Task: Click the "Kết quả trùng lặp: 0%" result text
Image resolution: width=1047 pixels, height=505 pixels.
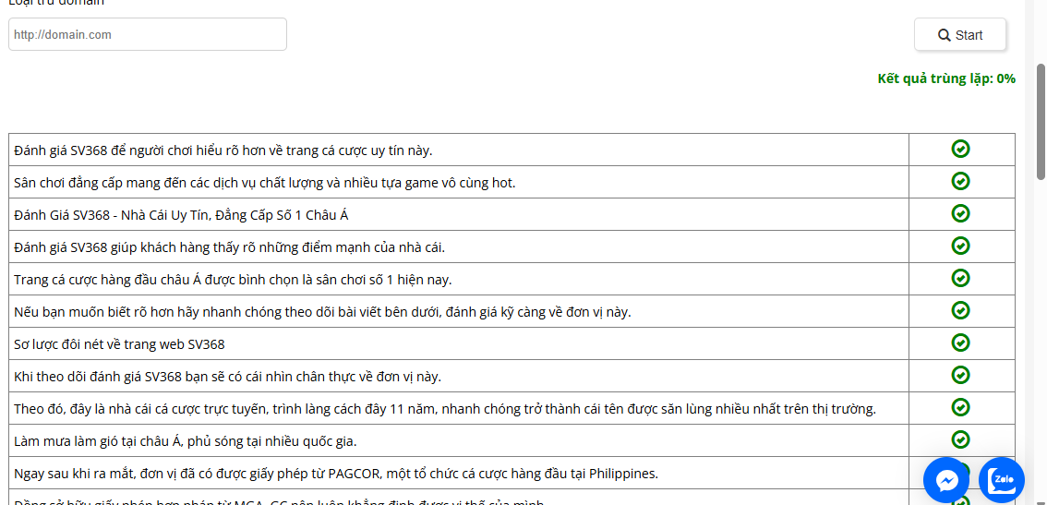Action: [946, 78]
